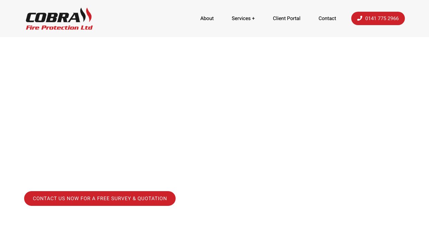Viewport: 429px width, 241px height.
Task: Open the About page
Action: 207,18
